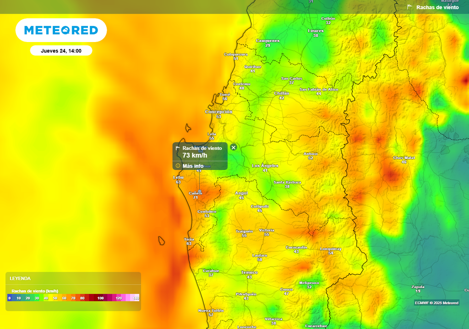Viewport: 469px width, 329px height.
Task: Click the wind flag icon in the popup
Action: pos(178,148)
